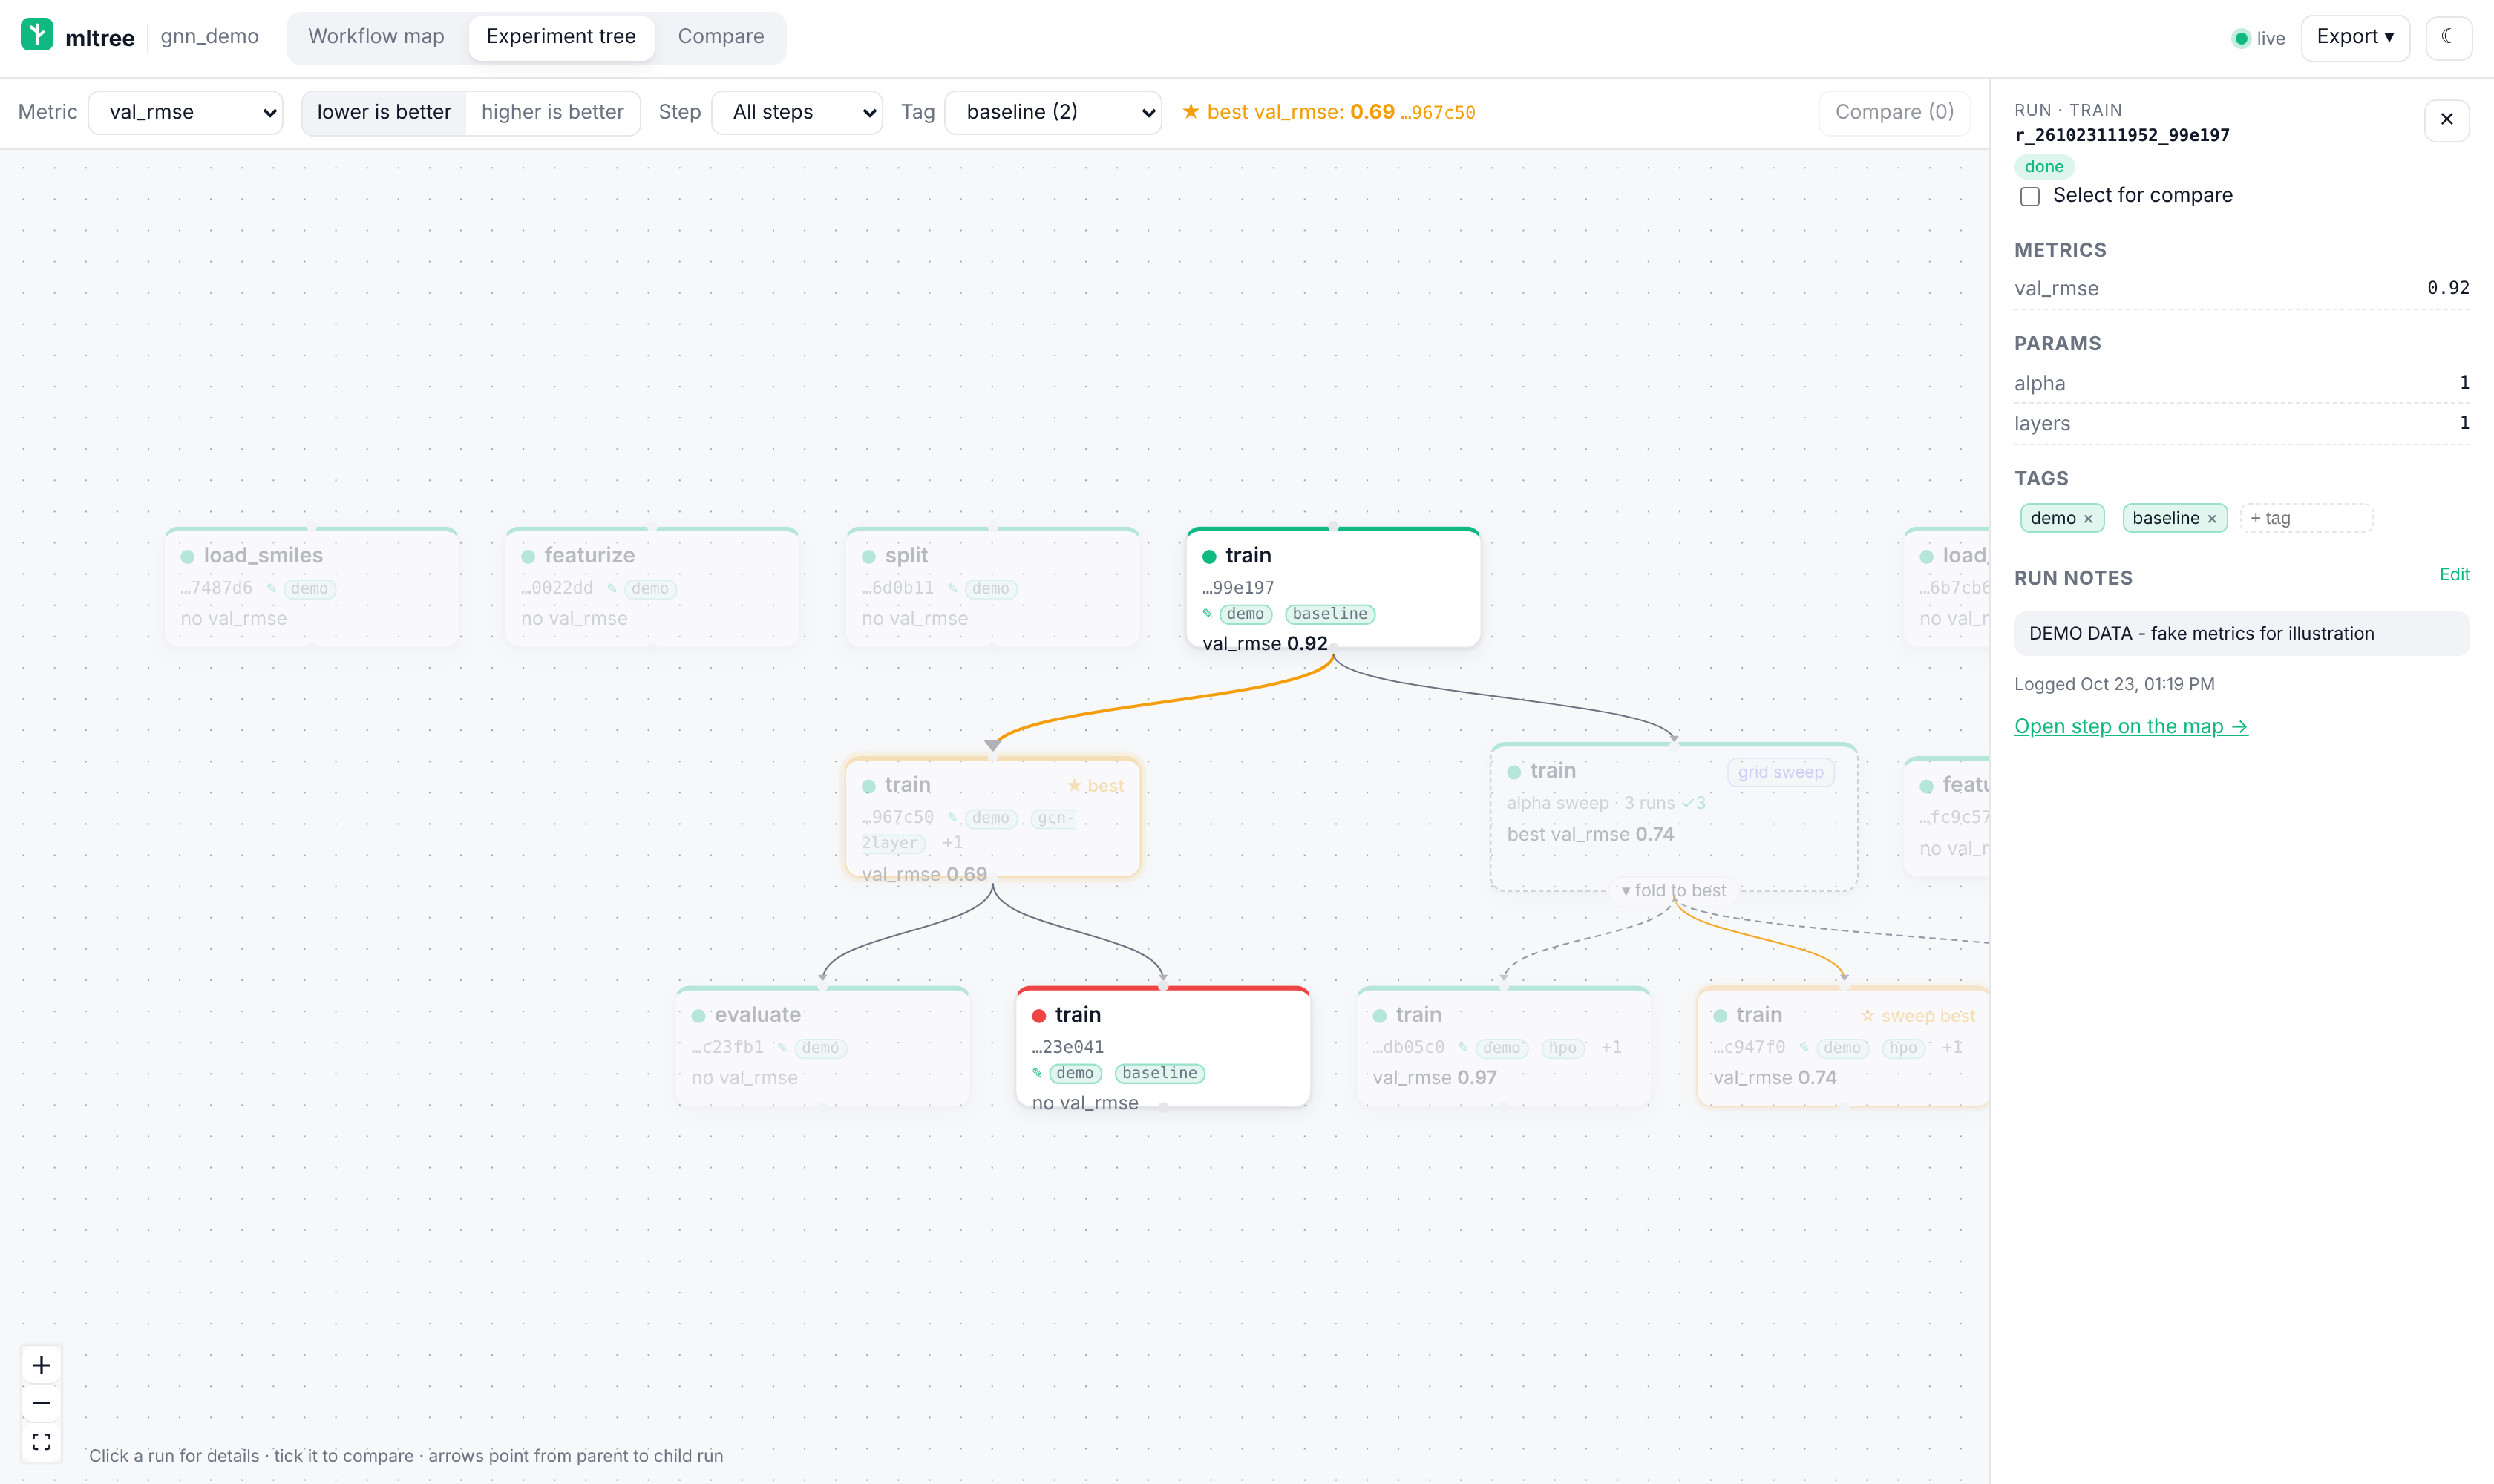Click green status dot on train 99e197
The width and height of the screenshot is (2494, 1484).
(x=1209, y=556)
